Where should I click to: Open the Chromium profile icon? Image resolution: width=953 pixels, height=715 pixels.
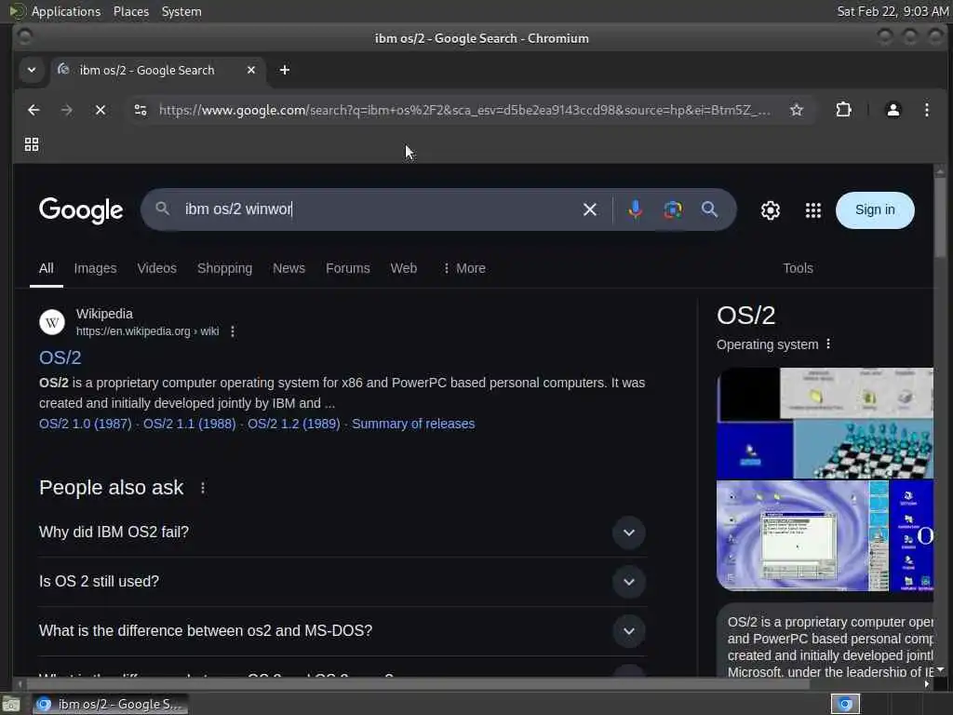[893, 110]
